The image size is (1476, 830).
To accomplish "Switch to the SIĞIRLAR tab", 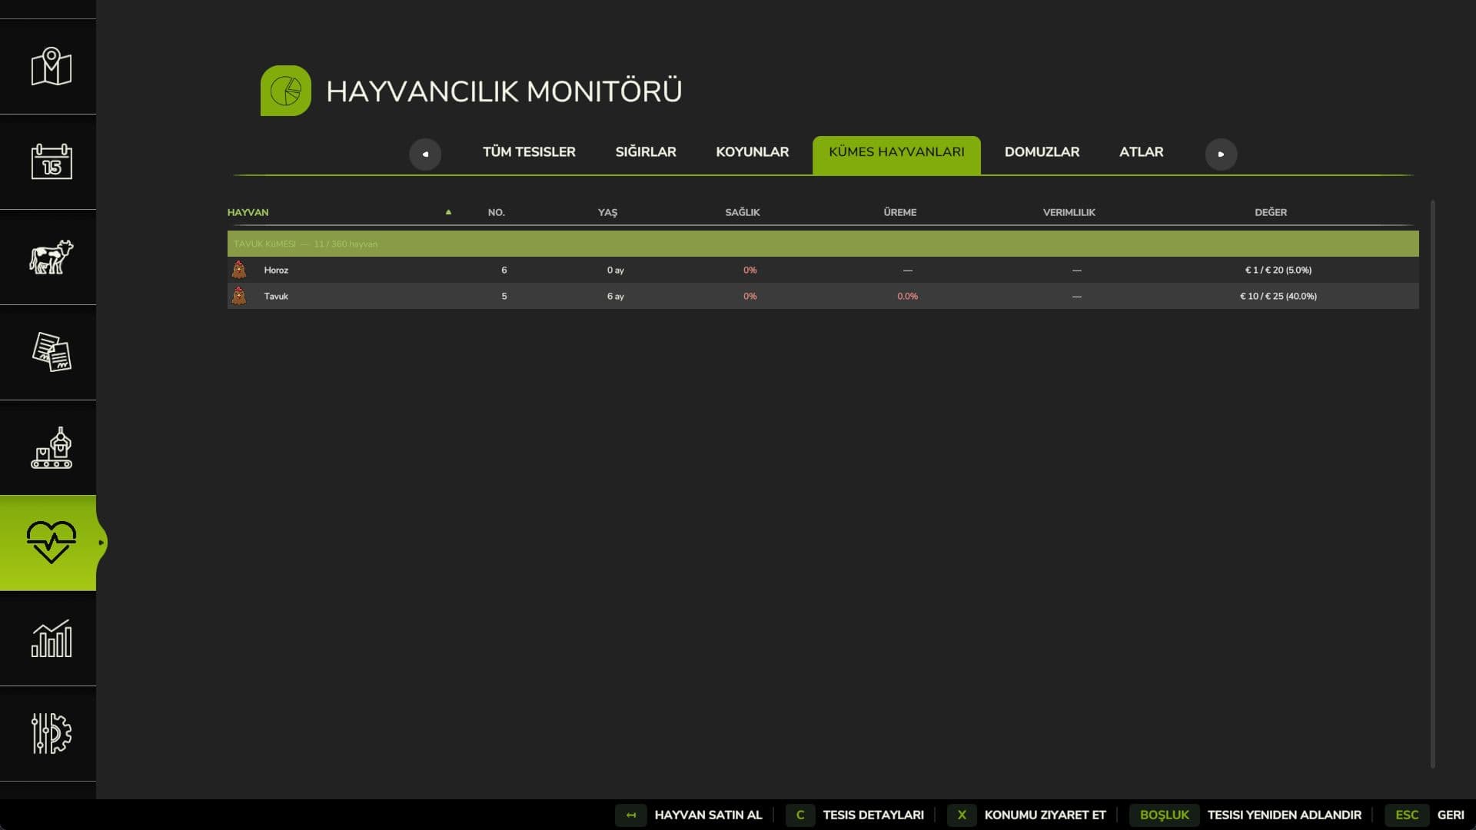I will click(646, 152).
